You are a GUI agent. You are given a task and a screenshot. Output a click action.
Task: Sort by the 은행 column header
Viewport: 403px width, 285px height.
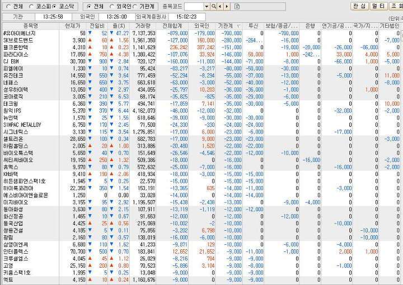[310, 26]
